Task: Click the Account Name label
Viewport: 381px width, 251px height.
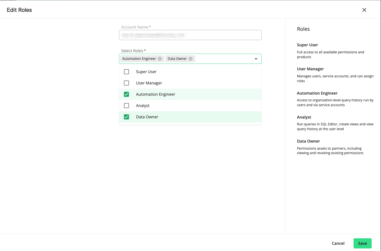Action: click(x=136, y=27)
